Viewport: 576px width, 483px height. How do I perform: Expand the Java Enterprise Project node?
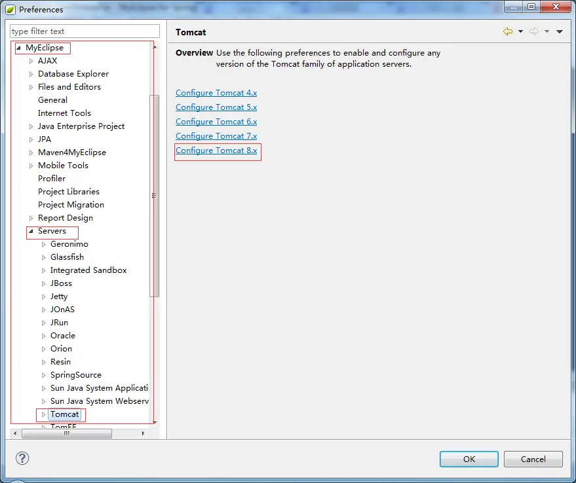pos(31,126)
